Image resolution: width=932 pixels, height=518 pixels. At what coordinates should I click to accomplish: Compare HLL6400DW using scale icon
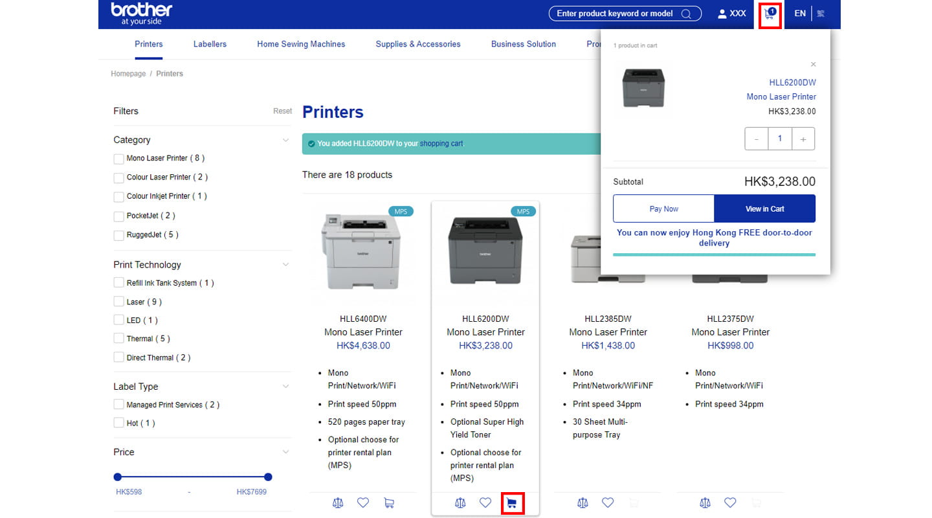[338, 502]
